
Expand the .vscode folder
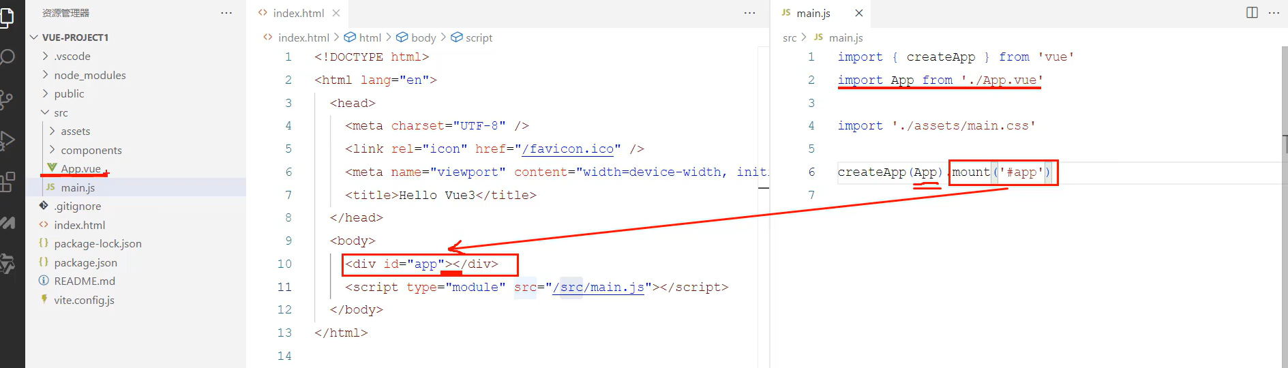46,56
